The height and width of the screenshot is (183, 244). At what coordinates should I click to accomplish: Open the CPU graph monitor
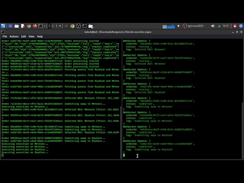pos(169,26)
